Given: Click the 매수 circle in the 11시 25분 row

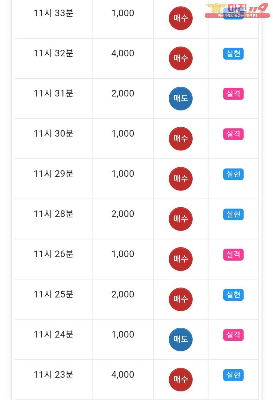Looking at the screenshot, I should (x=181, y=299).
